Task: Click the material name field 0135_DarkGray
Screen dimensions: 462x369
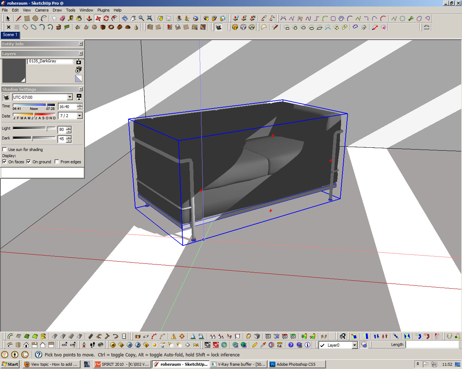Action: 50,61
